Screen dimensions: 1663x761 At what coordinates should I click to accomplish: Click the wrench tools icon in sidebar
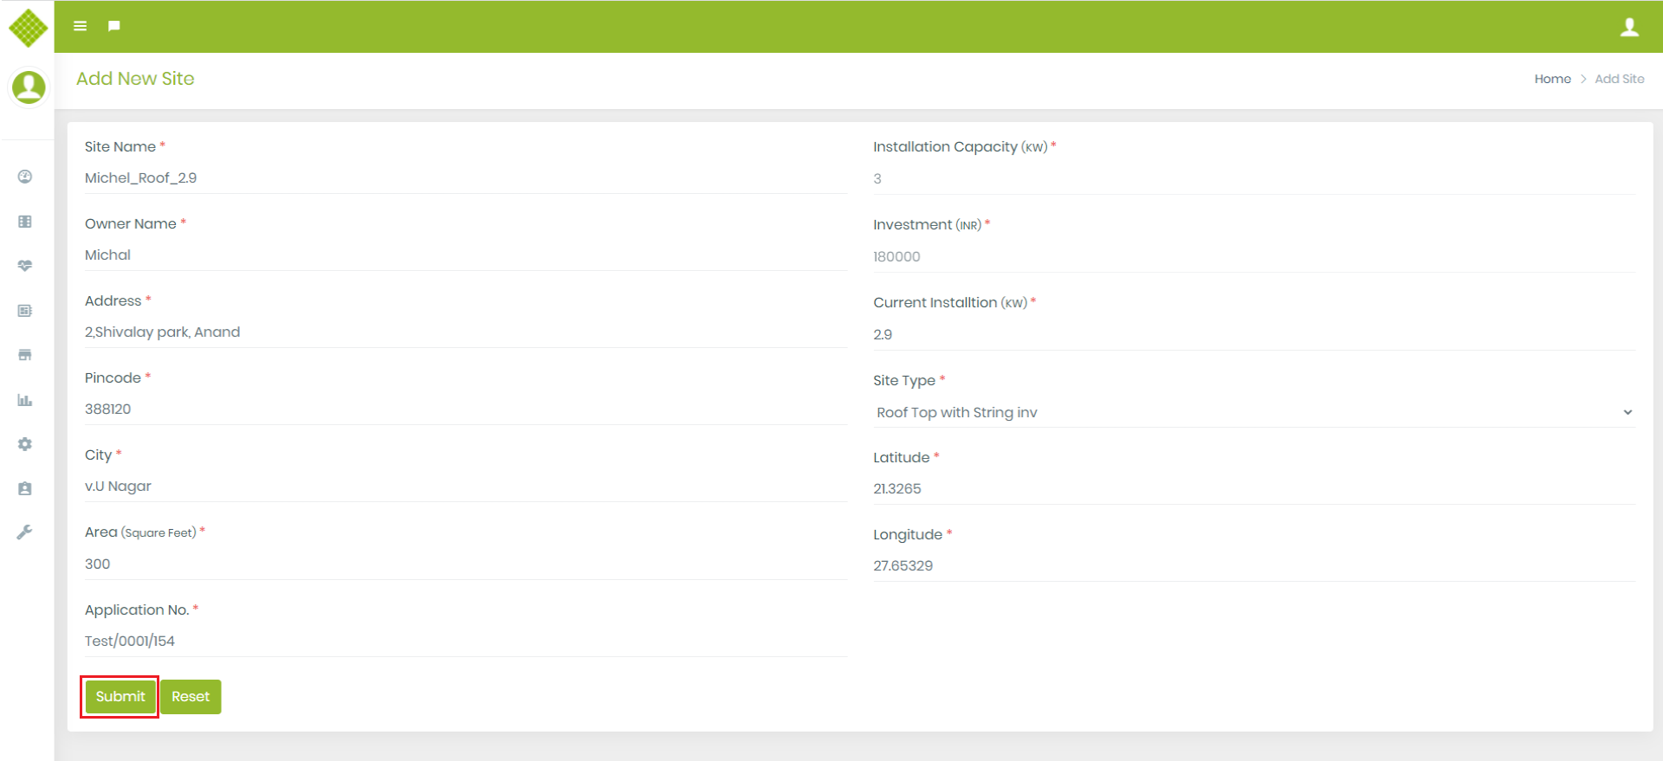(x=25, y=532)
